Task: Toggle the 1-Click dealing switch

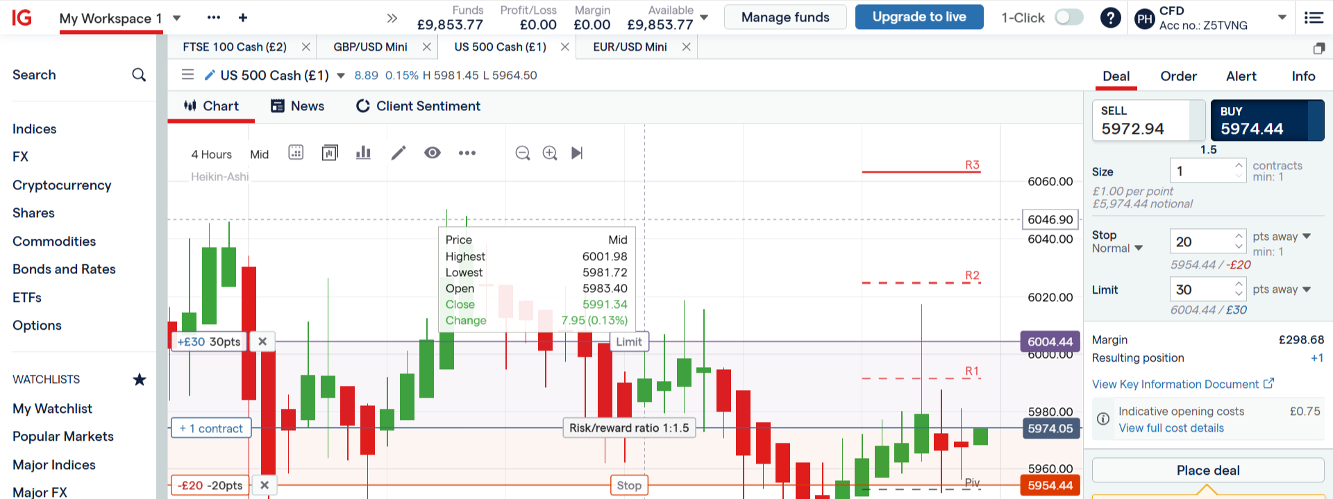Action: click(x=1068, y=17)
